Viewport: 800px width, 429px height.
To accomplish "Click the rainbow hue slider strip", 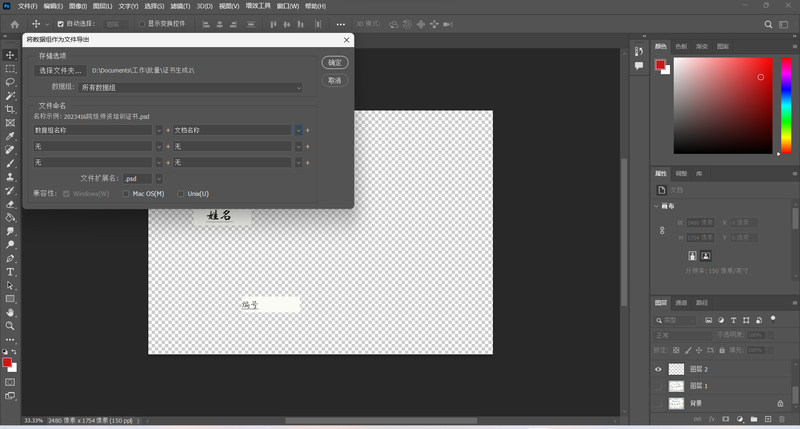I will tap(786, 105).
